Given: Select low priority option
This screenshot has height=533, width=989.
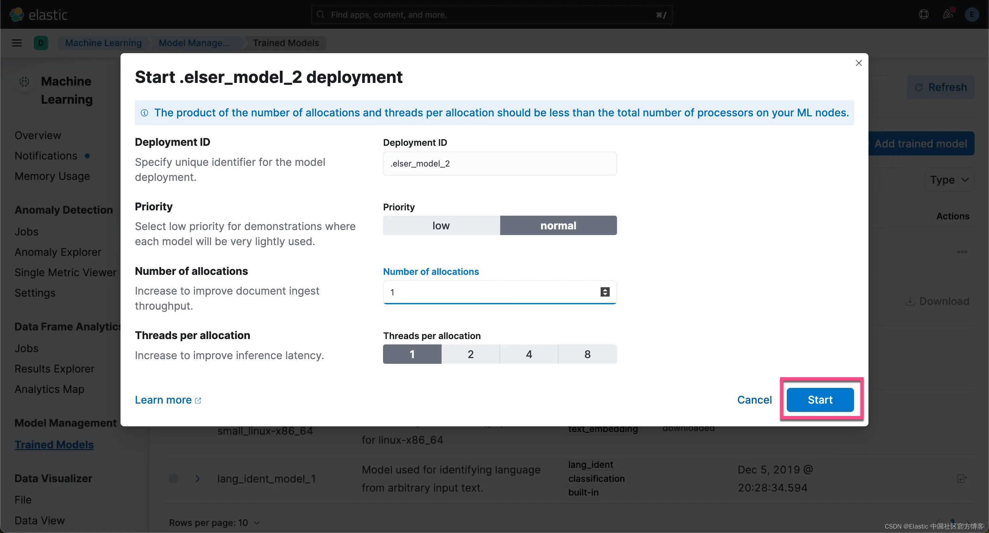Looking at the screenshot, I should coord(441,225).
